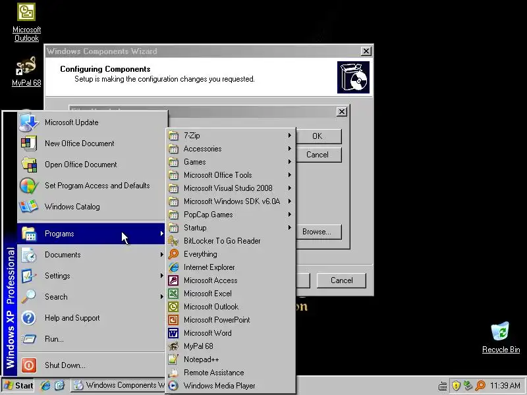This screenshot has height=395, width=527.
Task: Click the MyPal 68 icon in Programs list
Action: [x=173, y=346]
